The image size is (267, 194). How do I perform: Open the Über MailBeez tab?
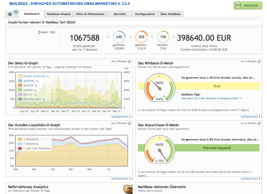click(x=171, y=14)
